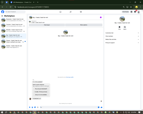Open the Windows Start menu
Image resolution: width=143 pixels, height=114 pixels.
(x=2, y=112)
